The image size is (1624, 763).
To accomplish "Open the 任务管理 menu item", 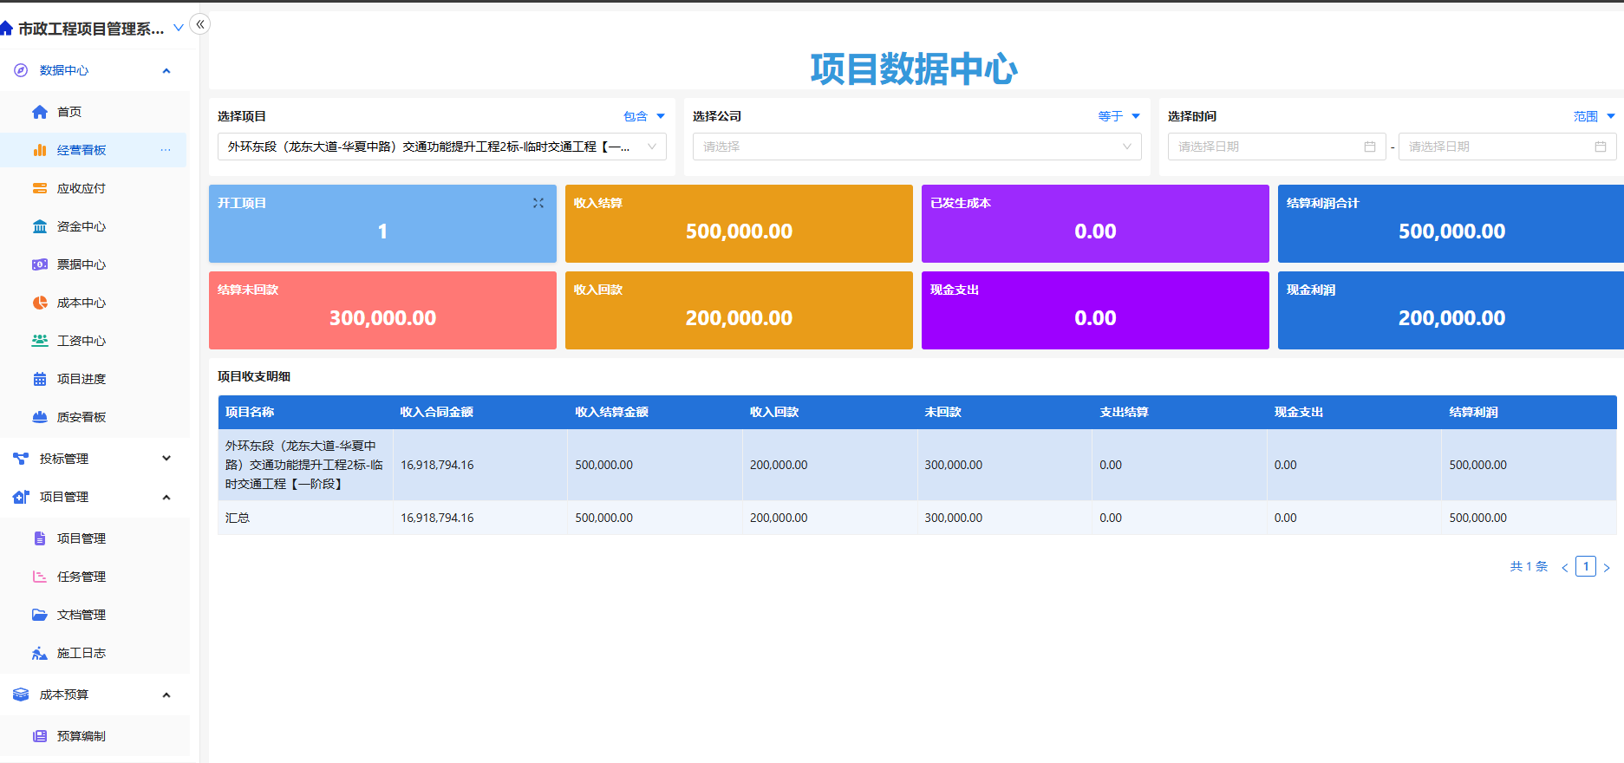I will point(94,577).
